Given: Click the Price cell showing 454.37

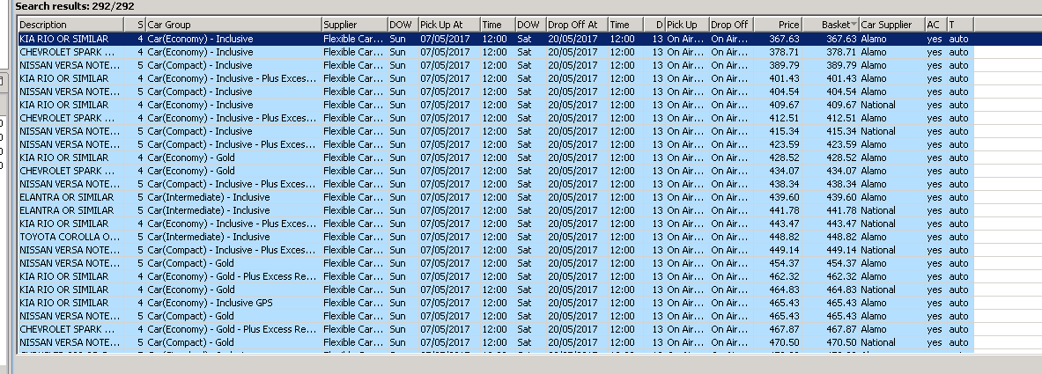Looking at the screenshot, I should click(778, 263).
